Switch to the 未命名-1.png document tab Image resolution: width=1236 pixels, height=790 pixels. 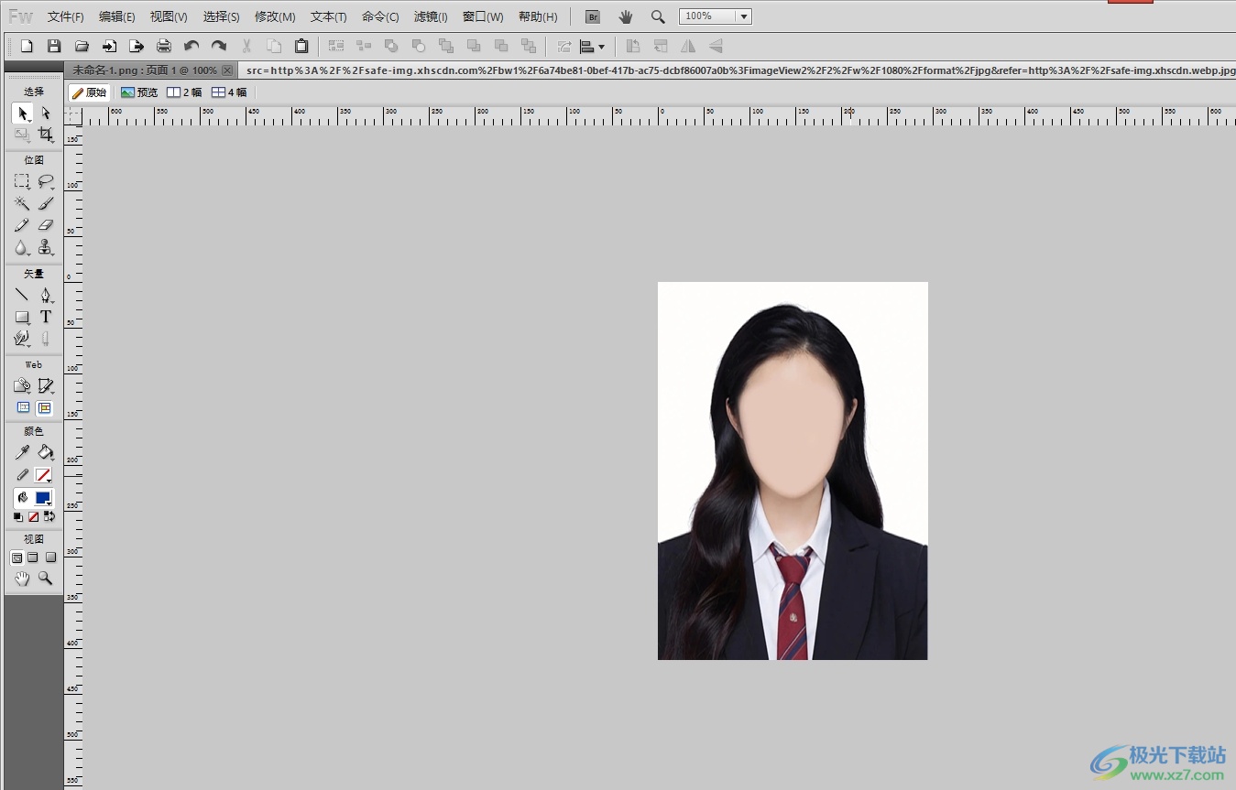[x=145, y=70]
